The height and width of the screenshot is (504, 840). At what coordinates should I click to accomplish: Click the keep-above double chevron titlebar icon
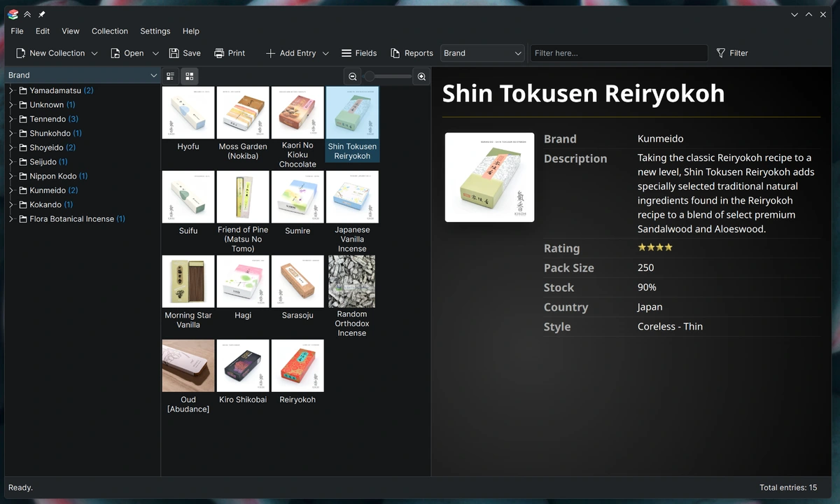(x=27, y=14)
